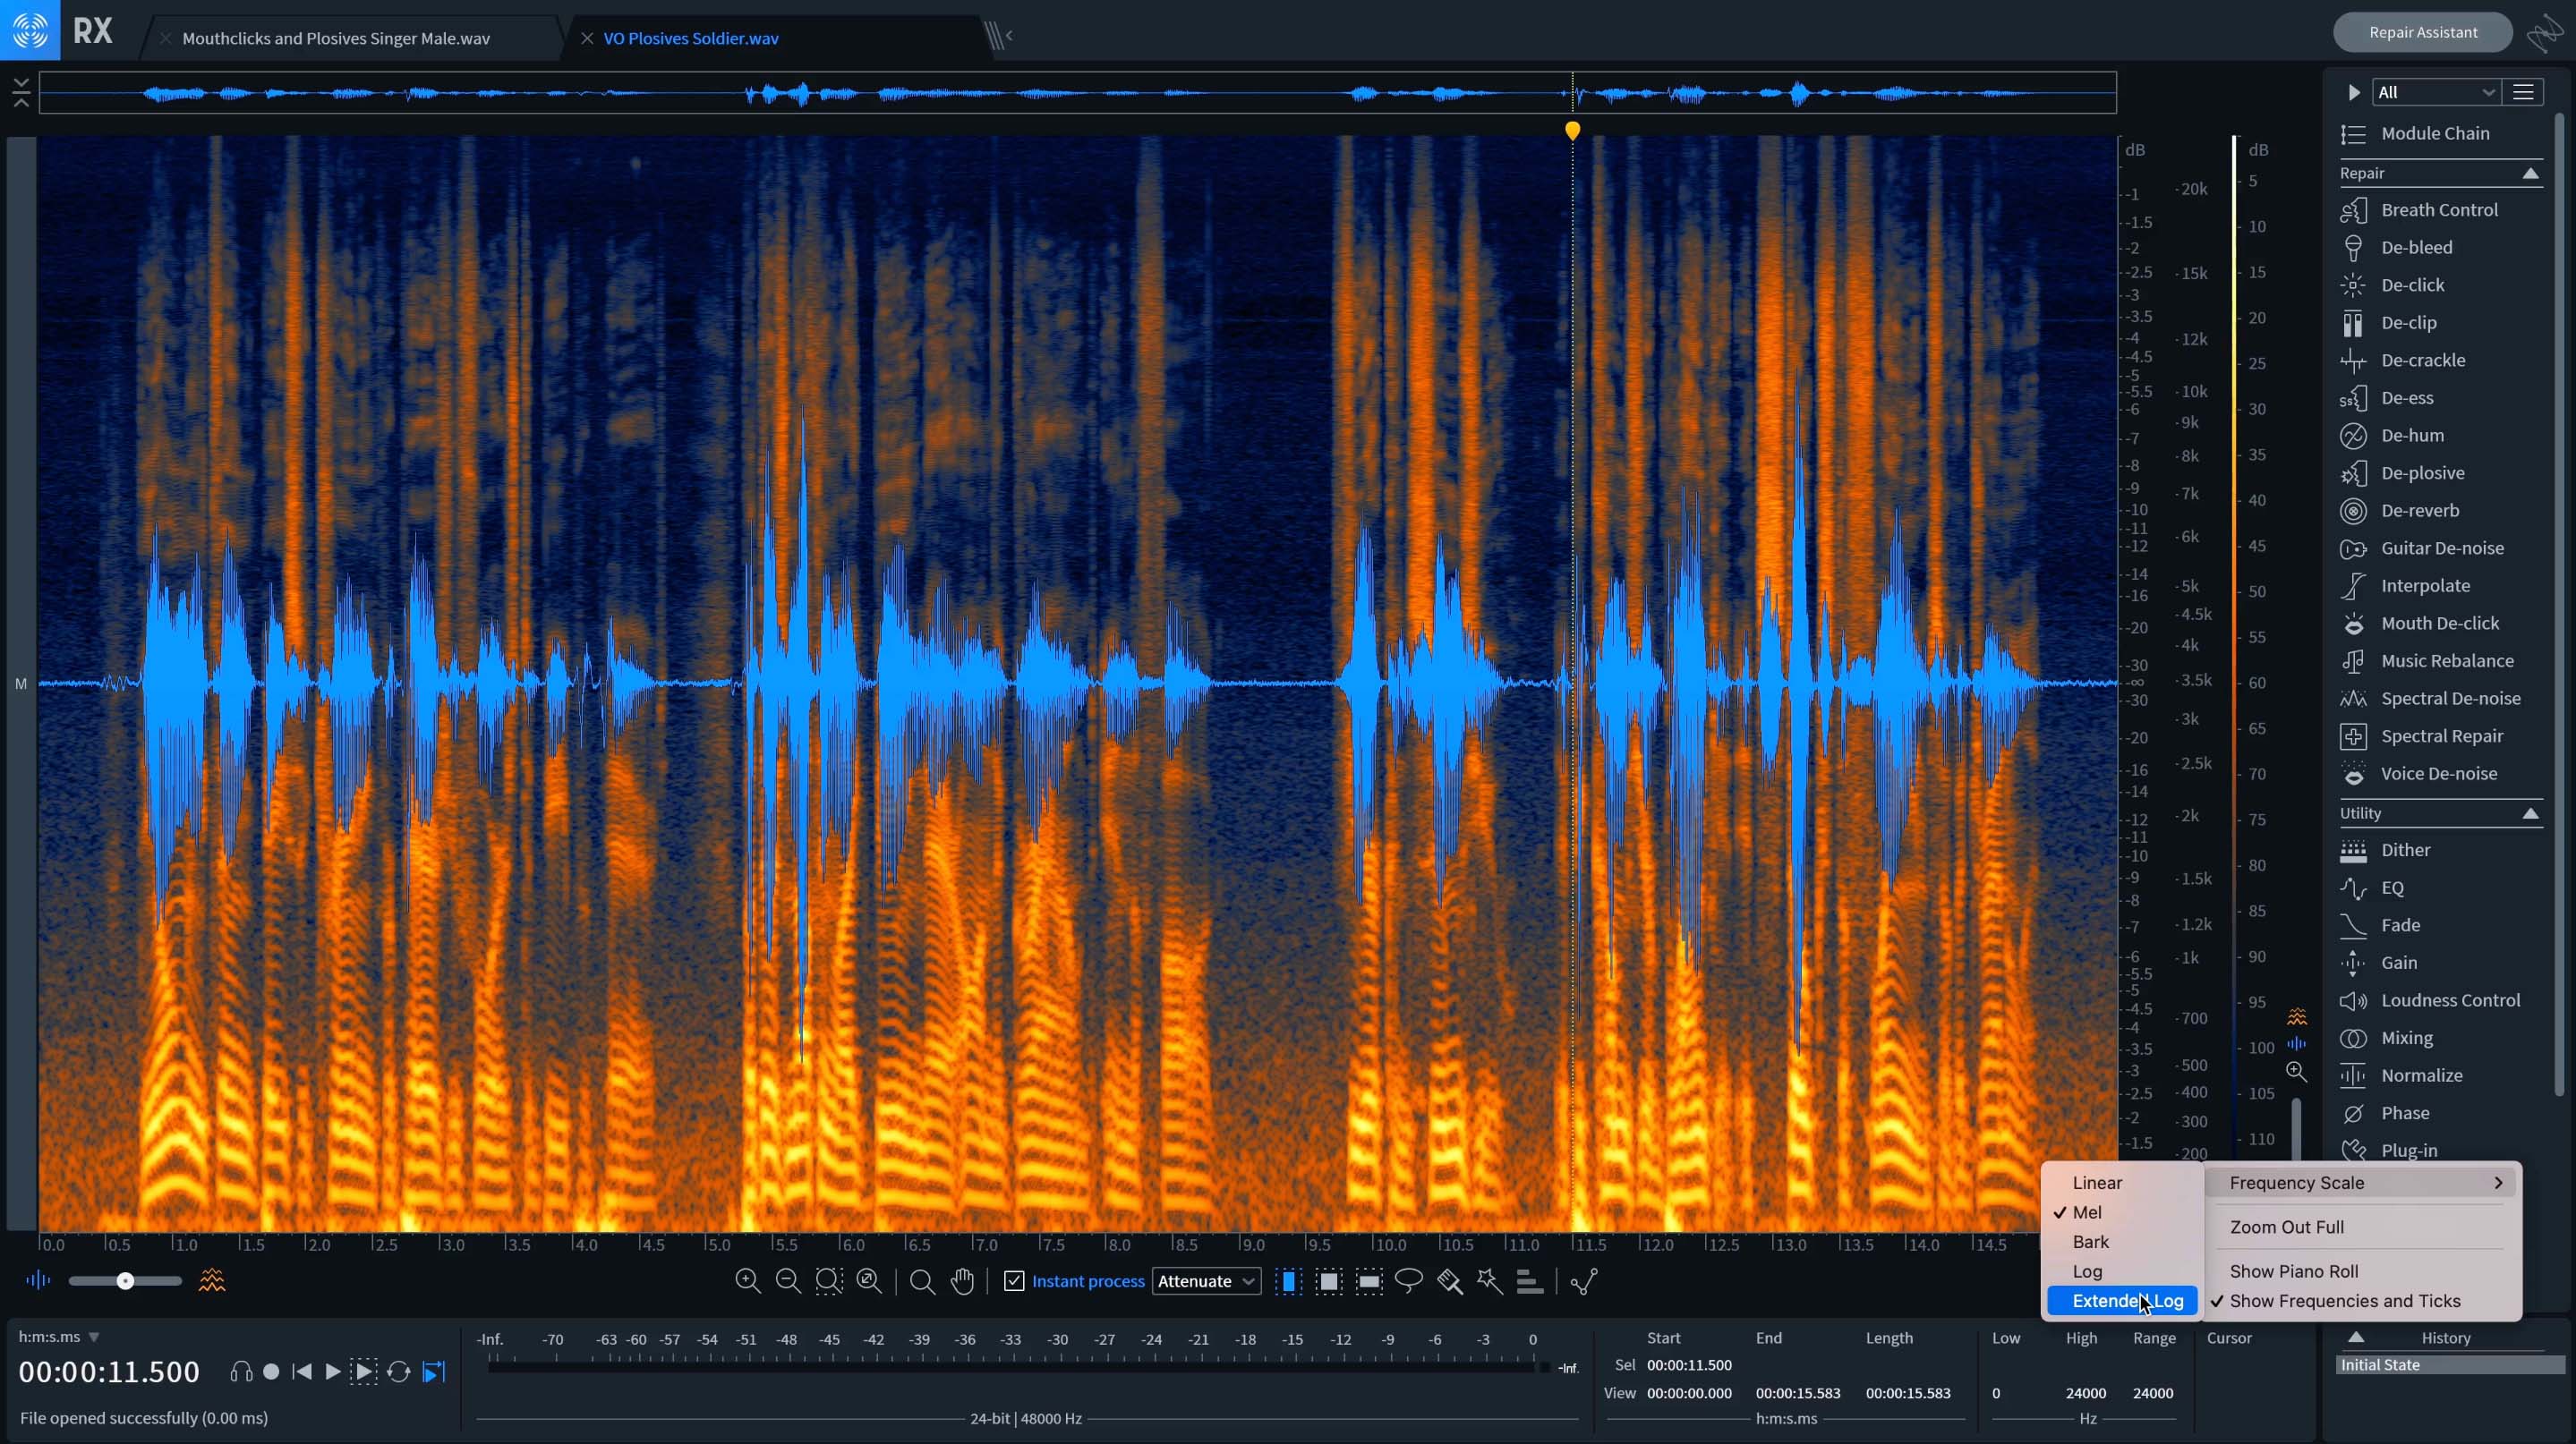Select the De-plosive repair module
The image size is (2576, 1444).
point(2424,471)
